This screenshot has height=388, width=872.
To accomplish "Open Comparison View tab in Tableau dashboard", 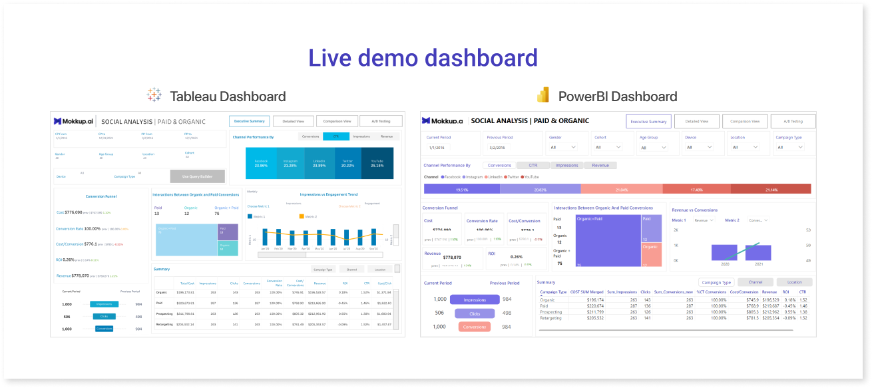I will 337,121.
